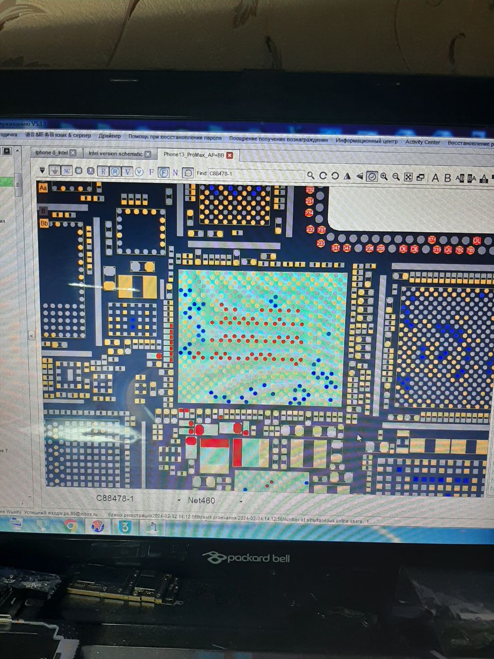Open the Драйвер menu
Image resolution: width=494 pixels, height=659 pixels.
pyautogui.click(x=110, y=136)
